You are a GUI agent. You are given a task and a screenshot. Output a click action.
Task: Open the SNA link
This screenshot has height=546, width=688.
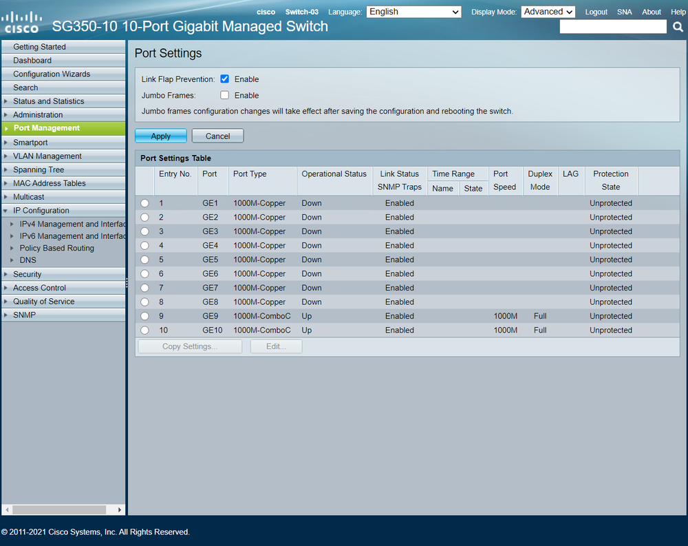625,12
